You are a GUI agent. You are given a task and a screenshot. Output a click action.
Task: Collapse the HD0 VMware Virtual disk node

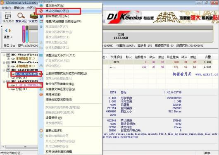tap(4, 55)
